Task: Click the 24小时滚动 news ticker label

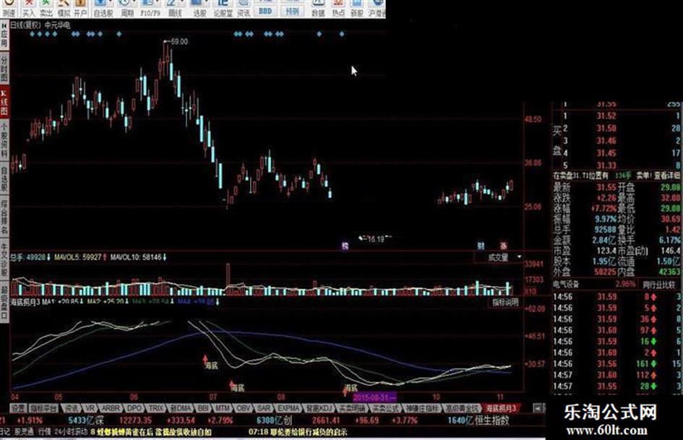Action: click(71, 432)
